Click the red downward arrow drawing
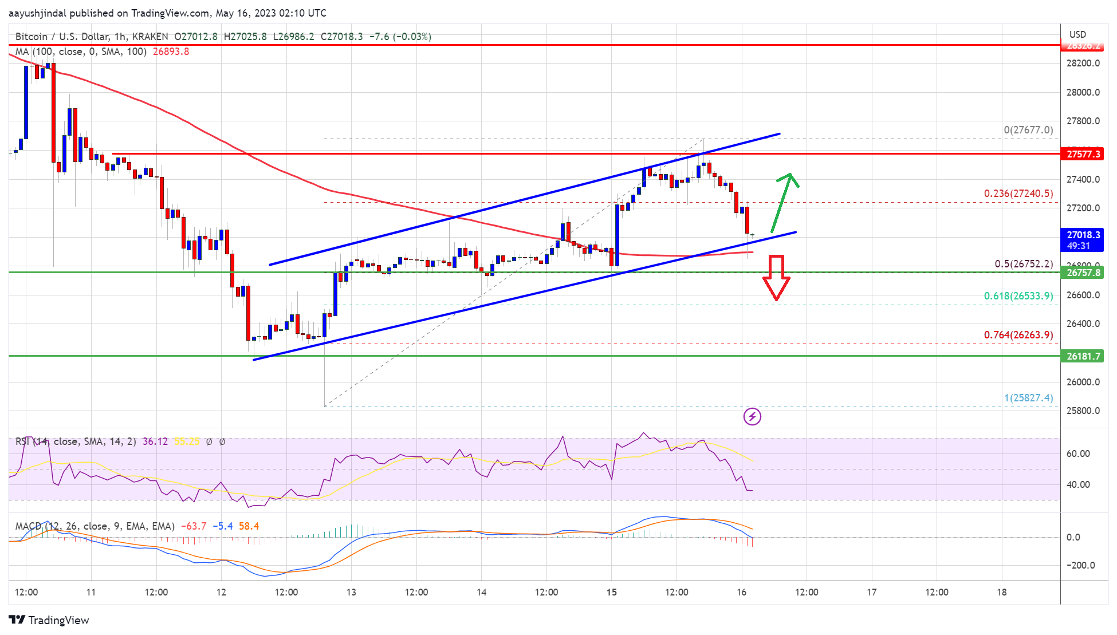Image resolution: width=1117 pixels, height=635 pixels. pyautogui.click(x=776, y=278)
